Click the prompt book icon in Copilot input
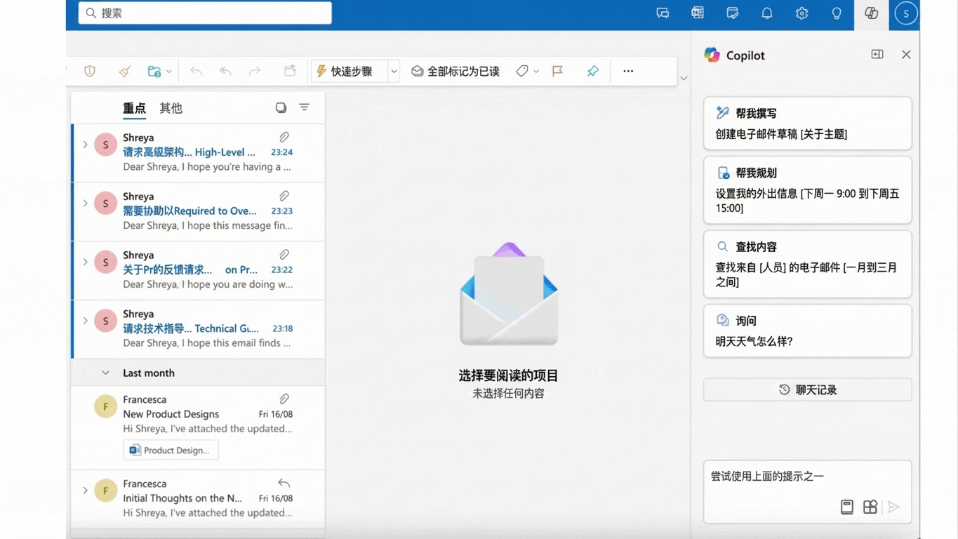Image resolution: width=958 pixels, height=539 pixels. point(847,507)
